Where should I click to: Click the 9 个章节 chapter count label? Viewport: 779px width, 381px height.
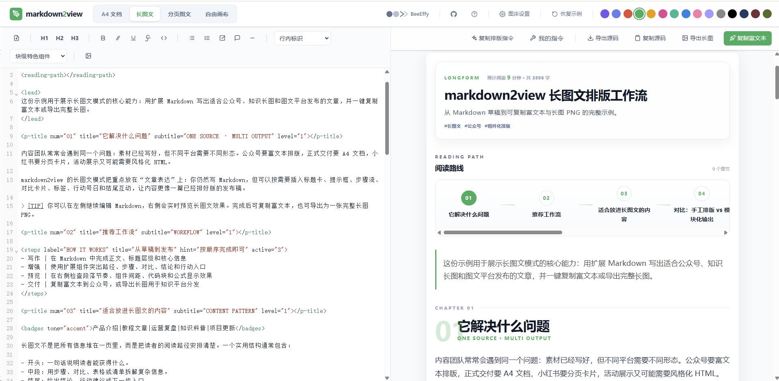721,169
